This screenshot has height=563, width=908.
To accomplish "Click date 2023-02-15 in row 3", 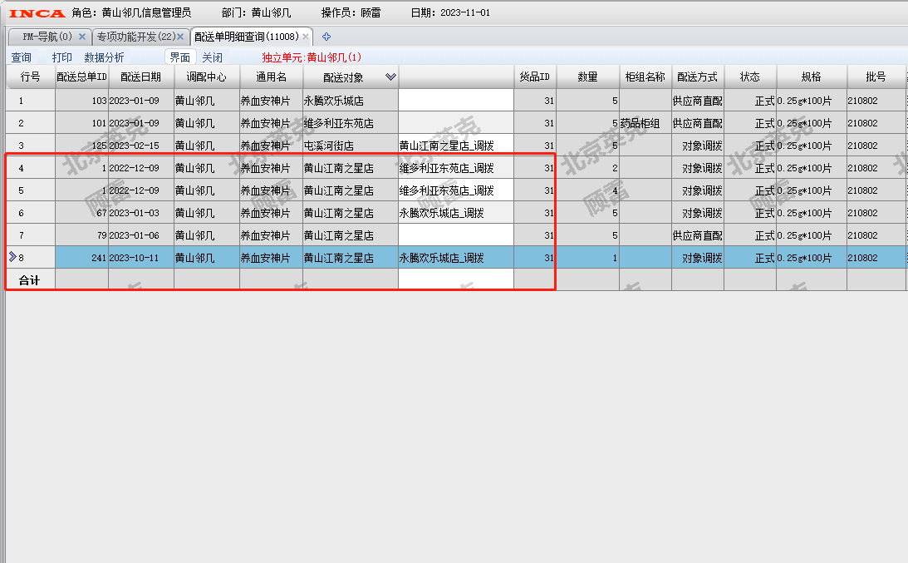I will 140,146.
